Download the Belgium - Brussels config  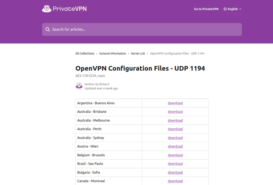coord(175,155)
